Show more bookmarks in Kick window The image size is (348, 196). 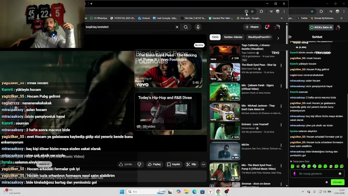[x=341, y=18]
